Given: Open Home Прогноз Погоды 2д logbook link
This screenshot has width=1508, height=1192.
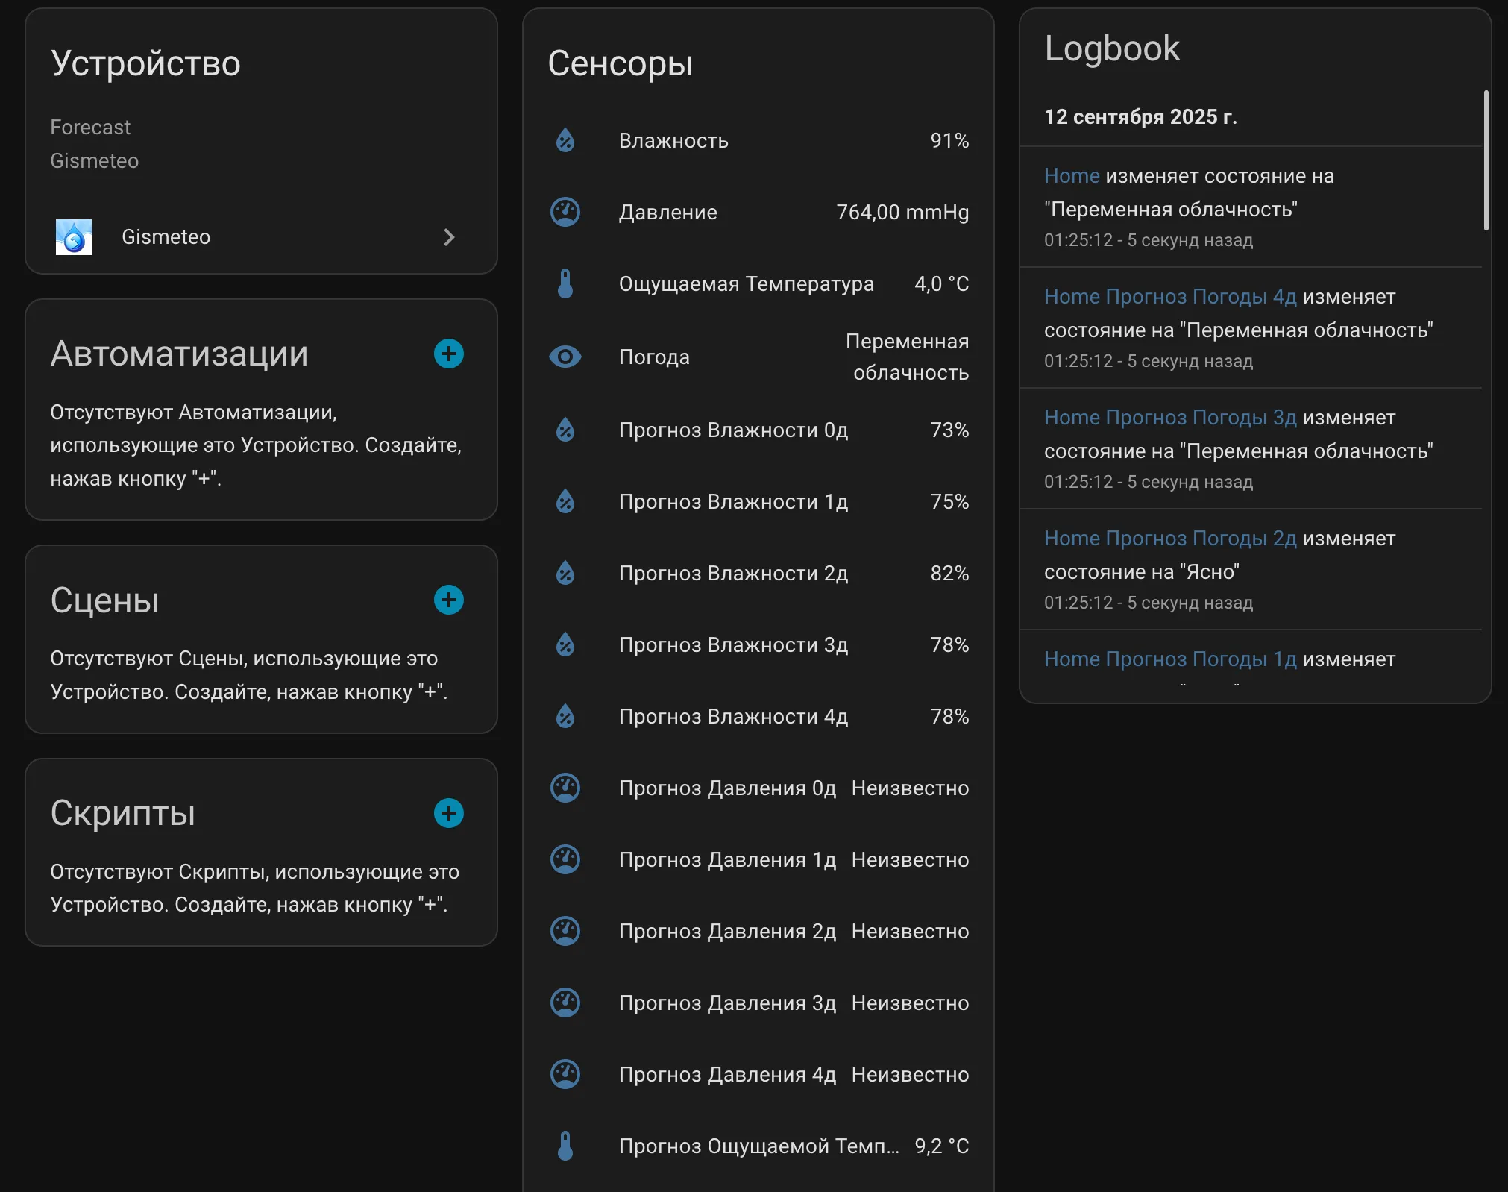Looking at the screenshot, I should click(x=1170, y=539).
